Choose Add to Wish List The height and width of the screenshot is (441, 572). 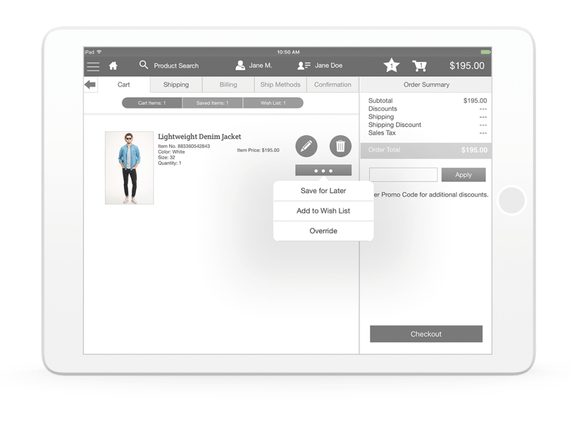[x=323, y=211]
